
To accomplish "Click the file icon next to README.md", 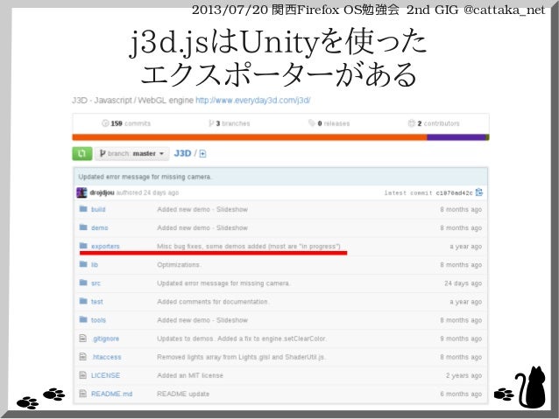I will [82, 394].
